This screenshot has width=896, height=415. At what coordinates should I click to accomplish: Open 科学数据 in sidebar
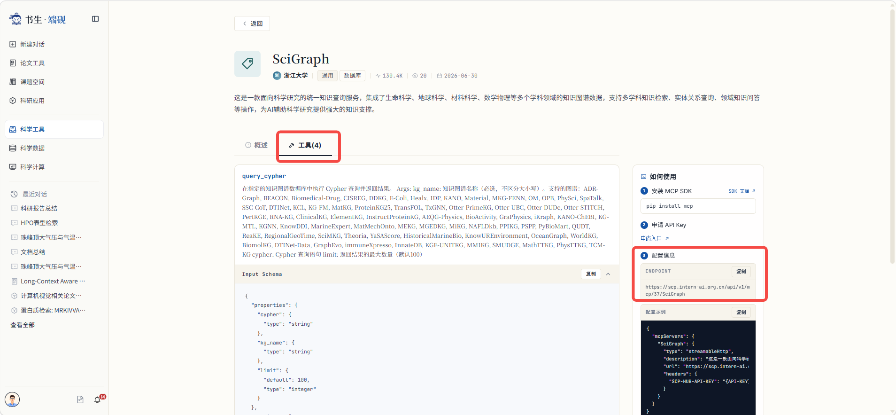point(54,148)
